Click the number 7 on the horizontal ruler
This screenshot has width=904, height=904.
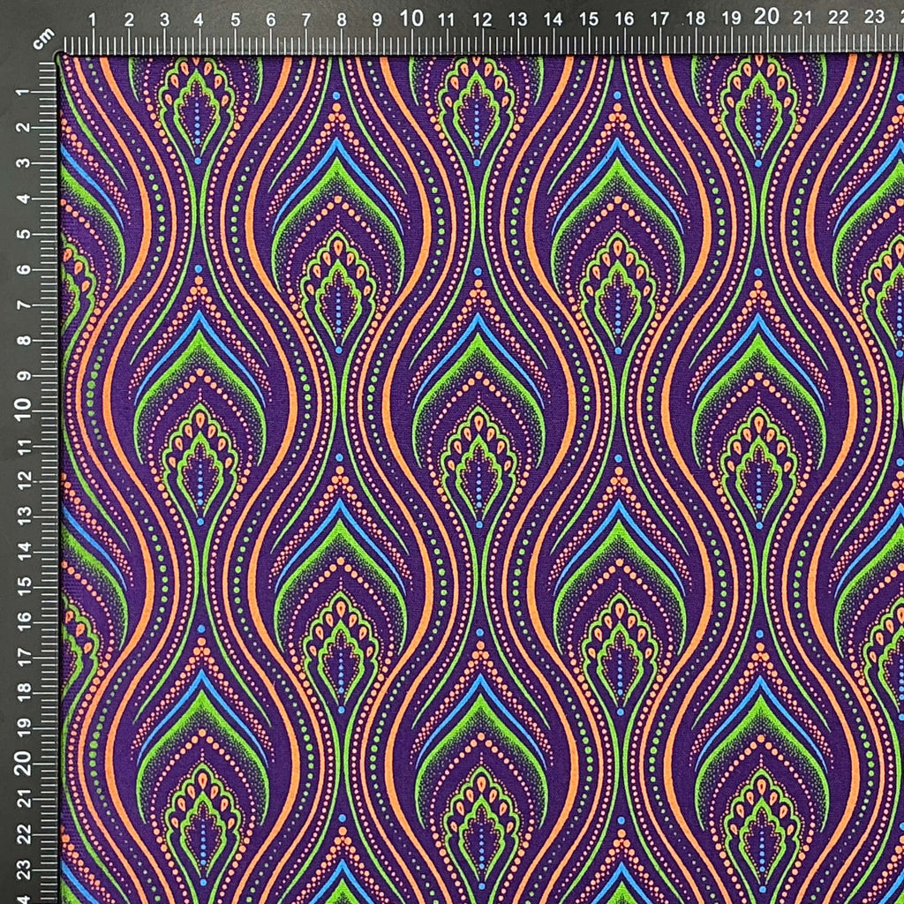click(306, 20)
